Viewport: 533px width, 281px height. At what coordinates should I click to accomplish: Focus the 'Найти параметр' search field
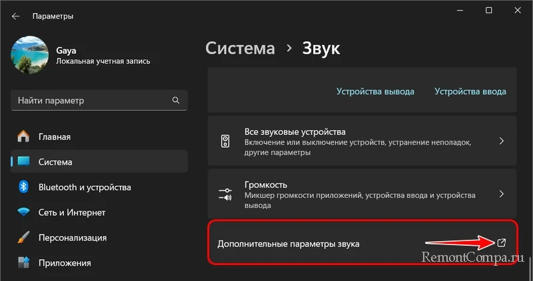pos(99,100)
